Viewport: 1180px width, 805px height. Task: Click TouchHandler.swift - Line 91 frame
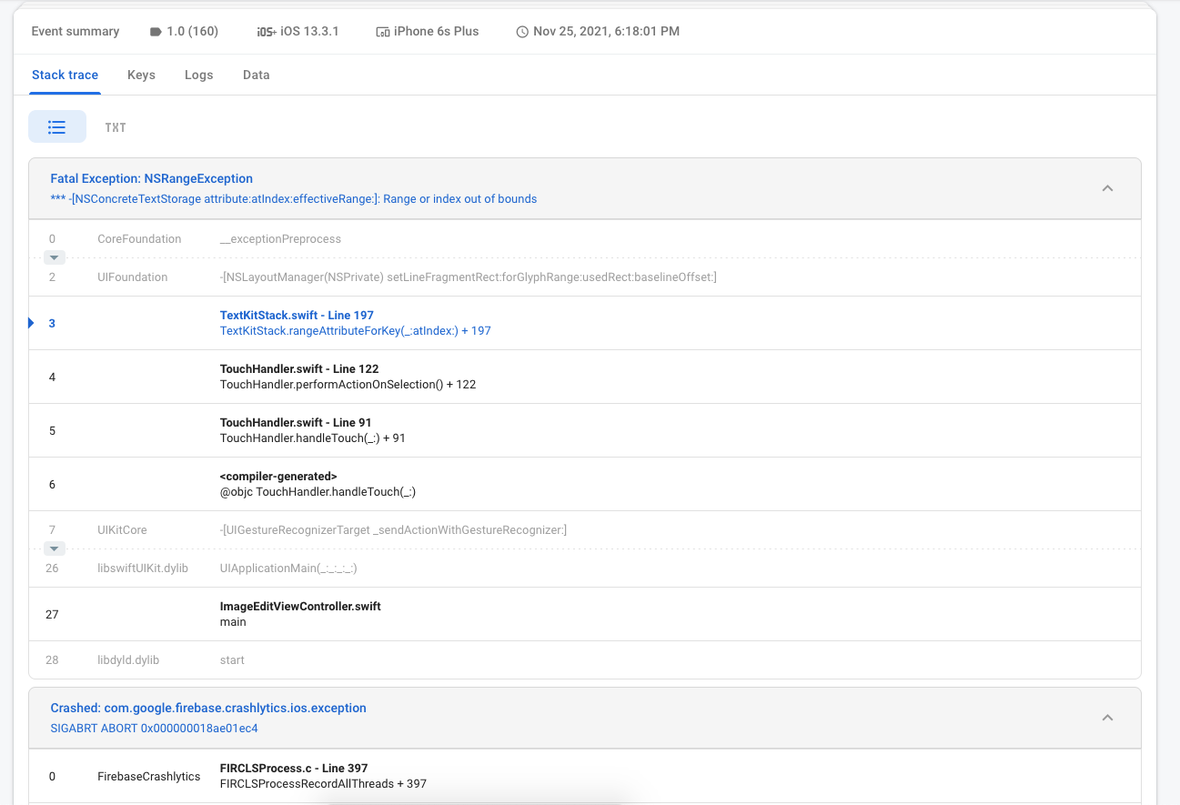tap(585, 430)
